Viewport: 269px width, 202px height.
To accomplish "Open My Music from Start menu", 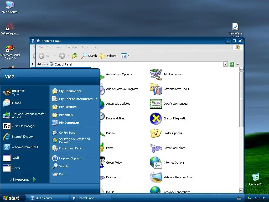I will pyautogui.click(x=63, y=115).
